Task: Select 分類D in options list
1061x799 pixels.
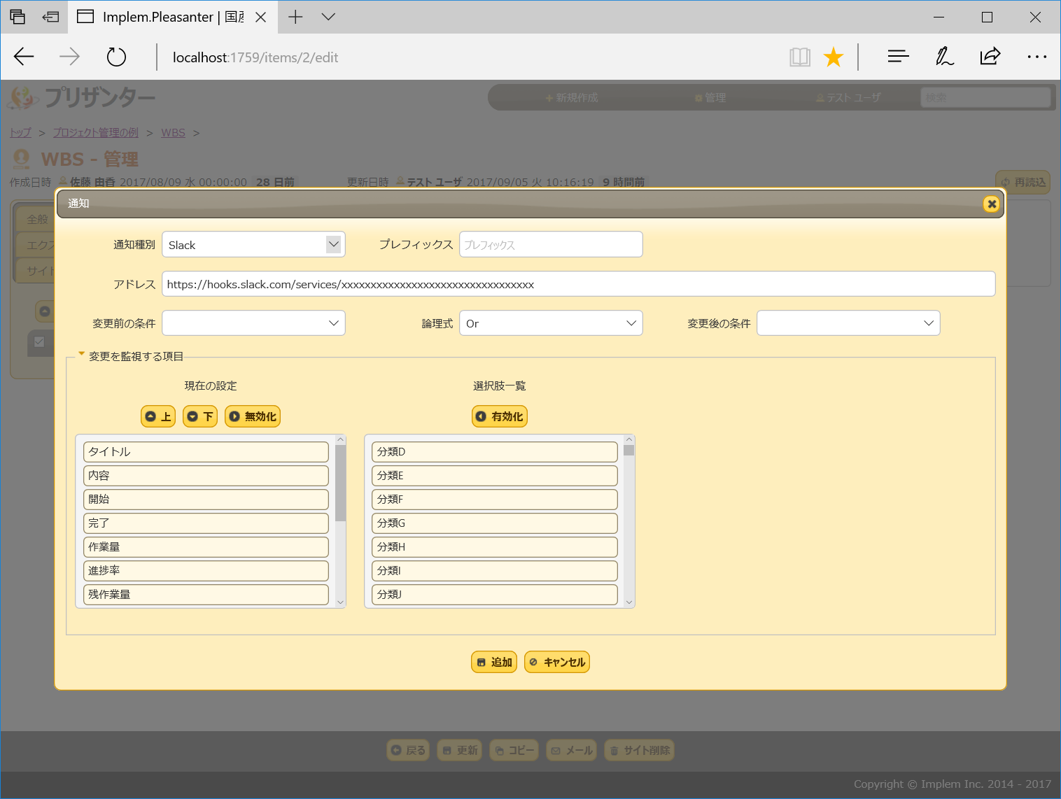Action: click(495, 452)
